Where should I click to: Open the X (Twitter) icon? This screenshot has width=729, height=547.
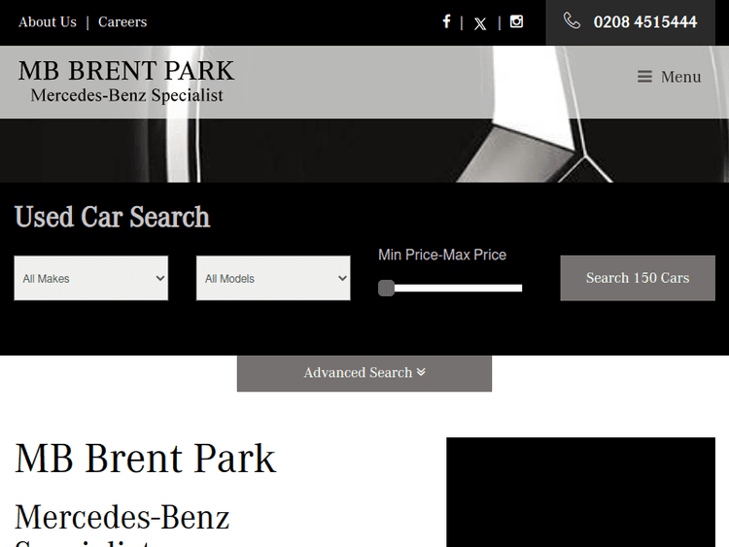coord(480,23)
